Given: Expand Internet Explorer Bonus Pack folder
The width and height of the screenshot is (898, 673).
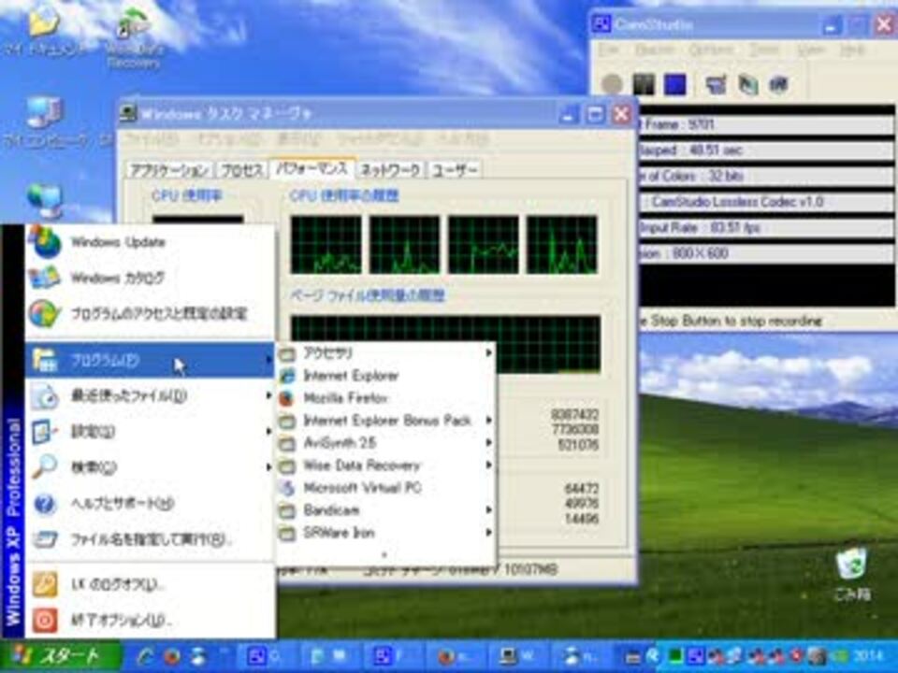Looking at the screenshot, I should click(385, 420).
